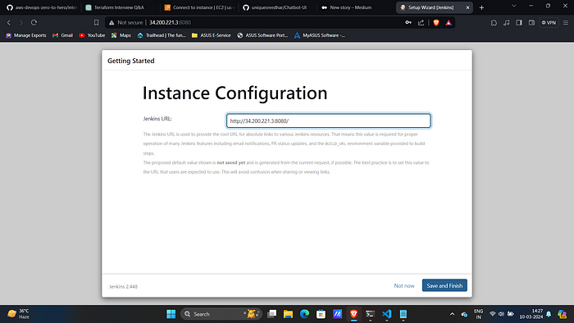Screen dimensions: 574x323
Task: Open Maps bookmark
Action: [121, 35]
